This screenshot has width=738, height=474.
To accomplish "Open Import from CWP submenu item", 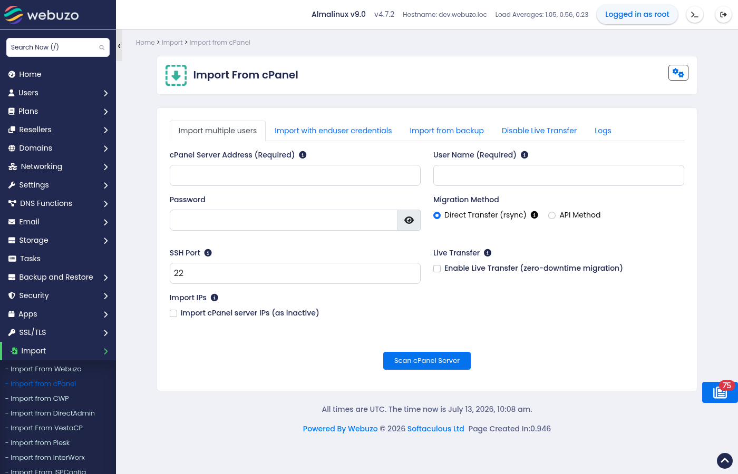I will tap(40, 399).
